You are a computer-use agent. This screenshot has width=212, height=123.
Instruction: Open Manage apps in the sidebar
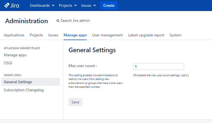click(x=15, y=55)
